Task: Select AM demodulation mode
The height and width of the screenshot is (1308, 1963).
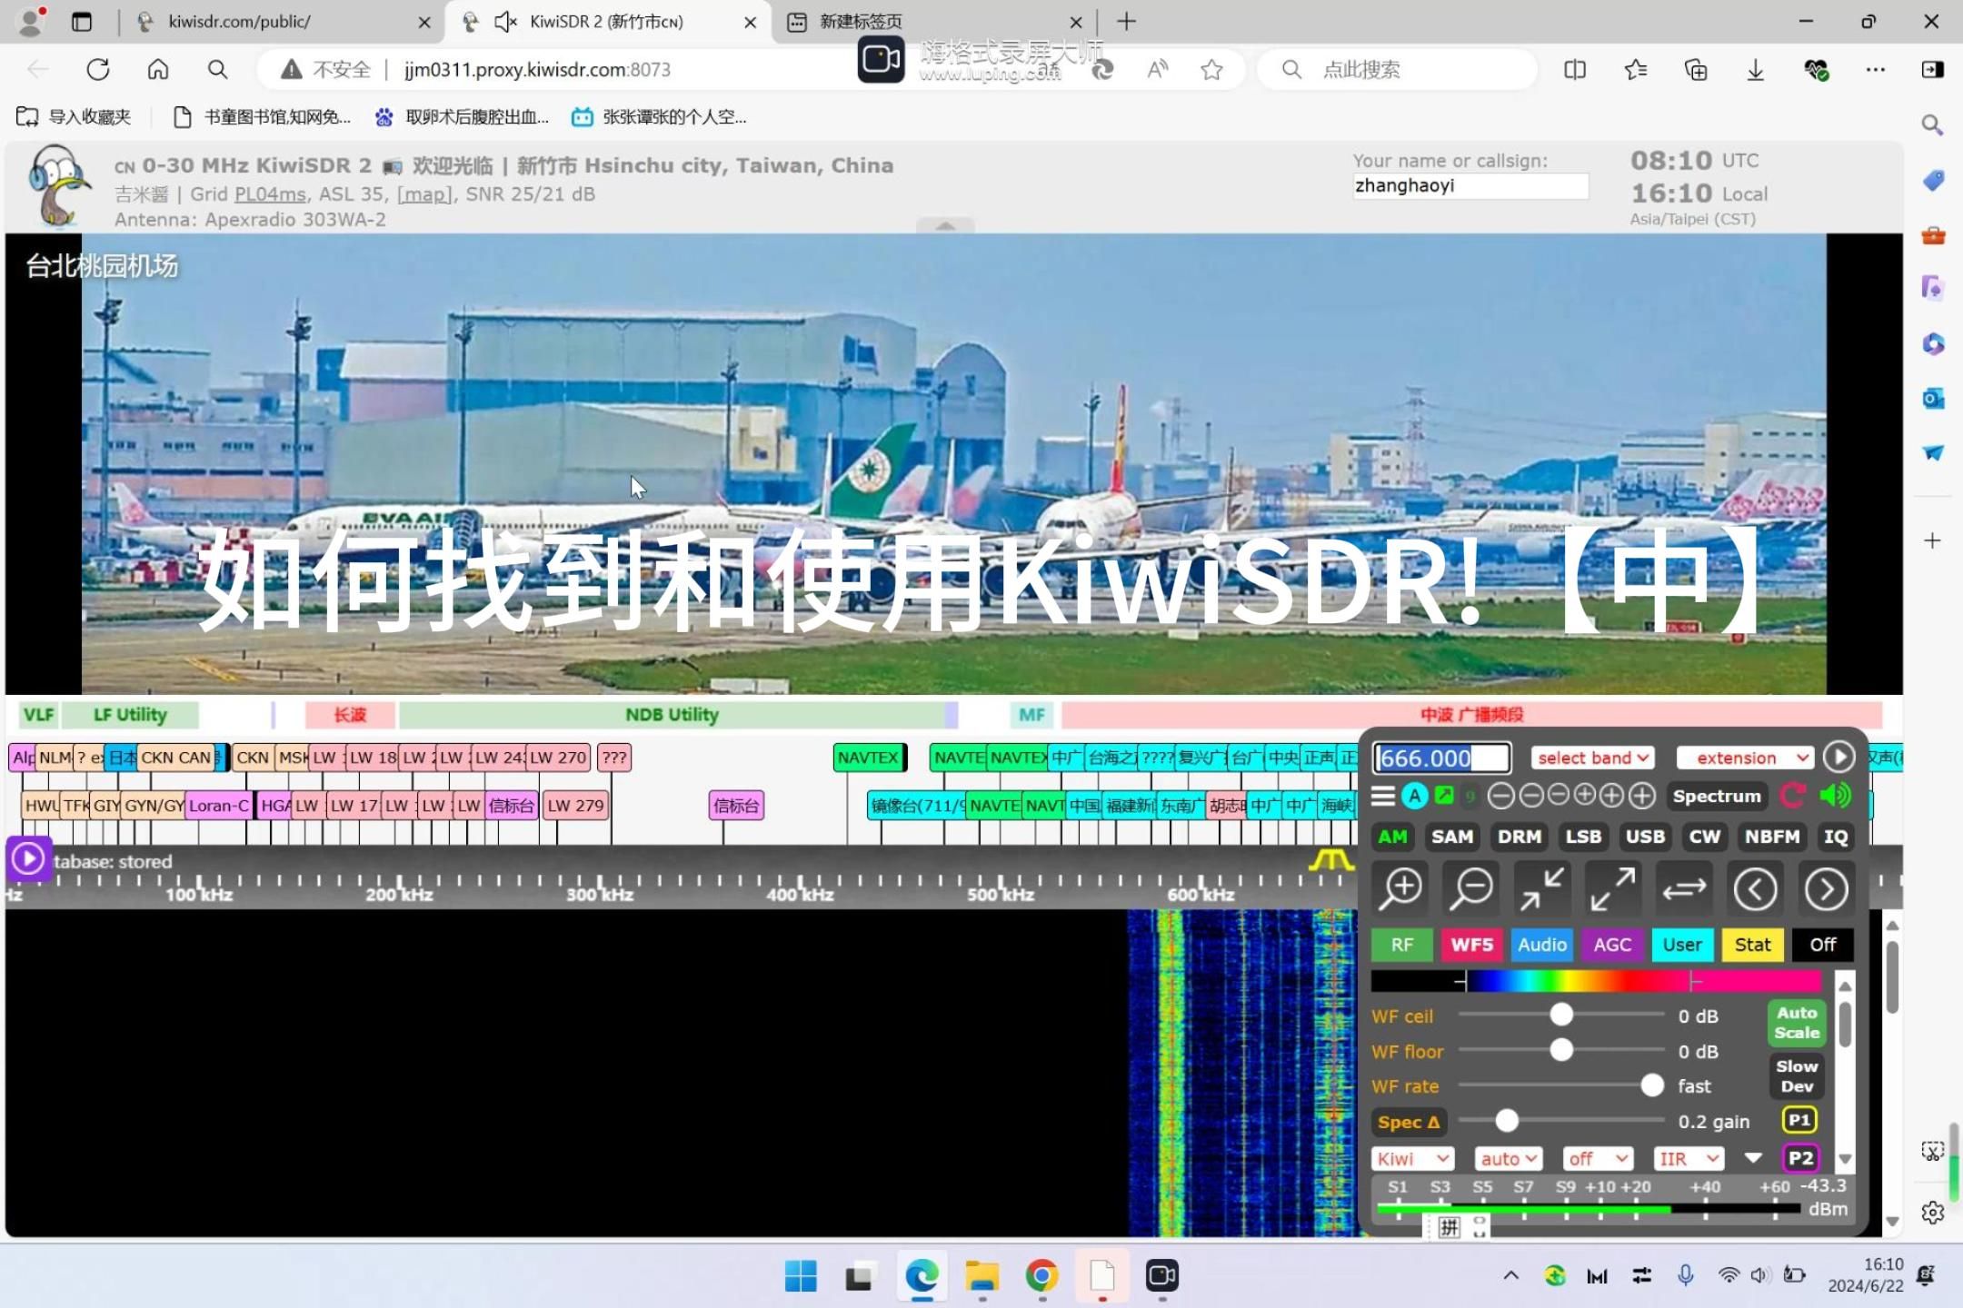Action: click(1392, 837)
